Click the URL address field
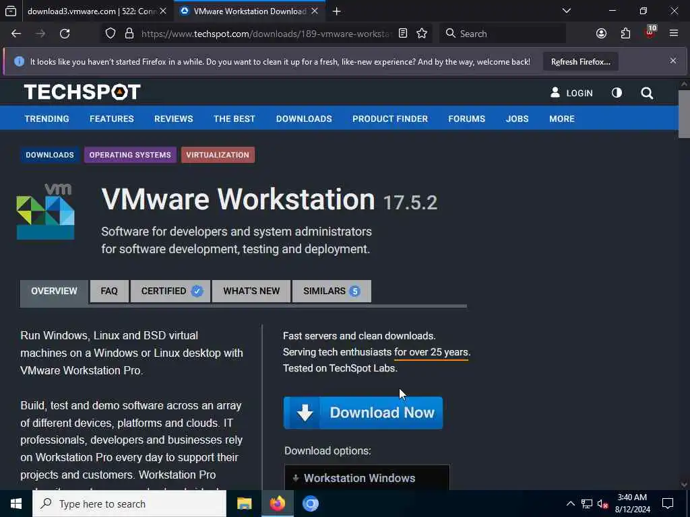Screen dimensions: 690x517 coord(265,34)
